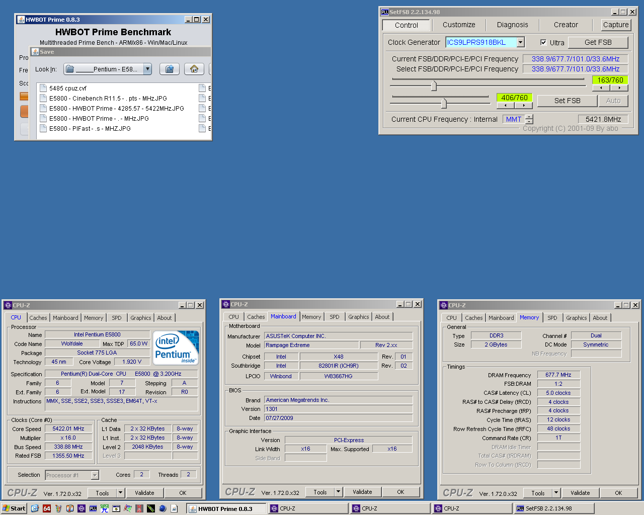Open Caches tab in left CPU-Z window
The width and height of the screenshot is (644, 515).
coord(38,318)
